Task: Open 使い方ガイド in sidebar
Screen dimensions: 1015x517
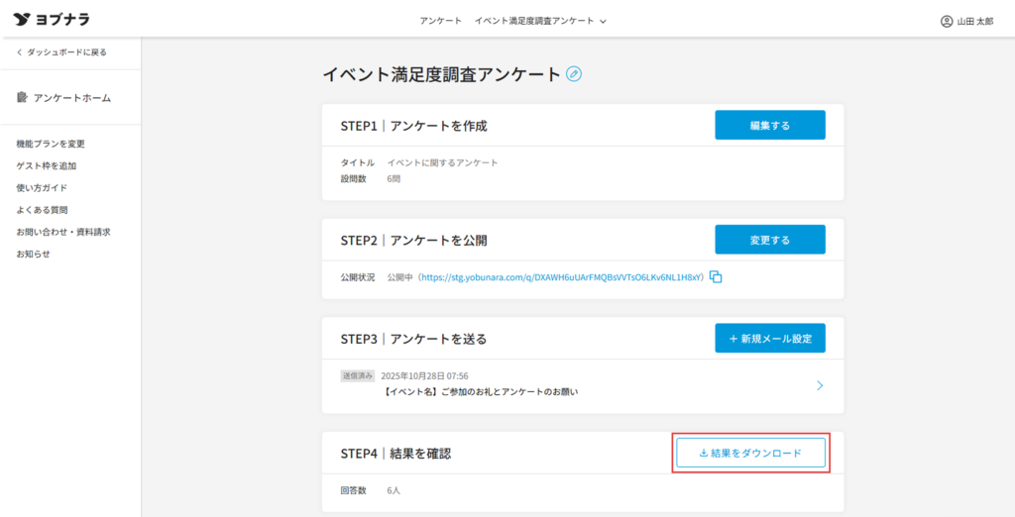Action: (x=42, y=187)
